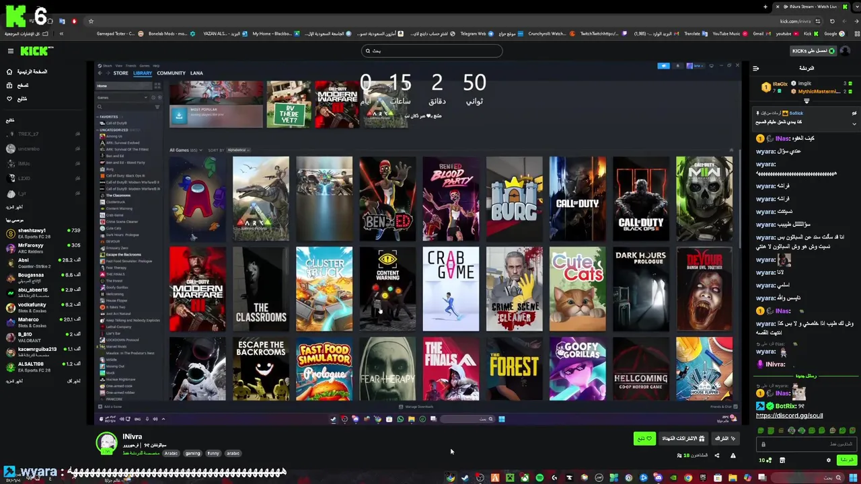The height and width of the screenshot is (484, 861).
Task: Collapse the UNCATEGORIZED category in Steam
Action: 98,130
